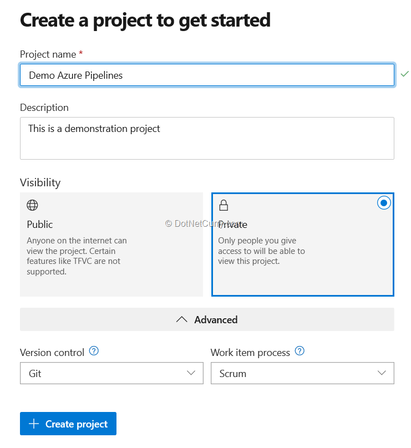Click the green validation checkmark icon
The height and width of the screenshot is (448, 411).
point(404,74)
